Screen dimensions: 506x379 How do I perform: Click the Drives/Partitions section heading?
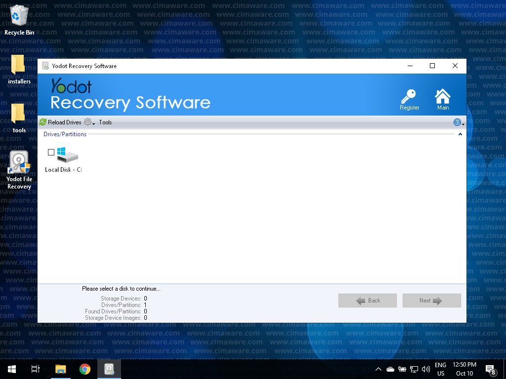tap(65, 134)
